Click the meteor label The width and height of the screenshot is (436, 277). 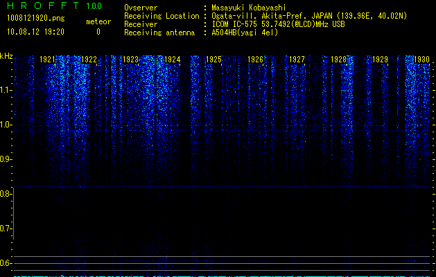coord(98,21)
